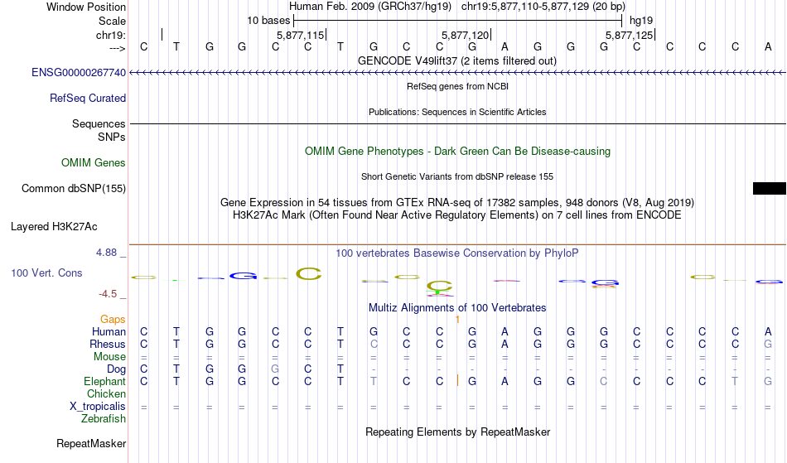The image size is (787, 463).
Task: Click the Sequences track label
Action: click(99, 124)
